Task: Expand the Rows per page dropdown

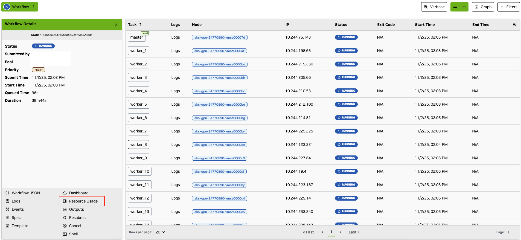Action: pyautogui.click(x=160, y=232)
